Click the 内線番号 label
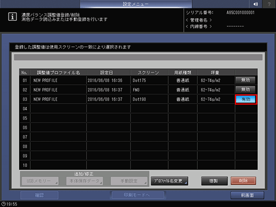276x207 pixels. pyautogui.click(x=199, y=27)
